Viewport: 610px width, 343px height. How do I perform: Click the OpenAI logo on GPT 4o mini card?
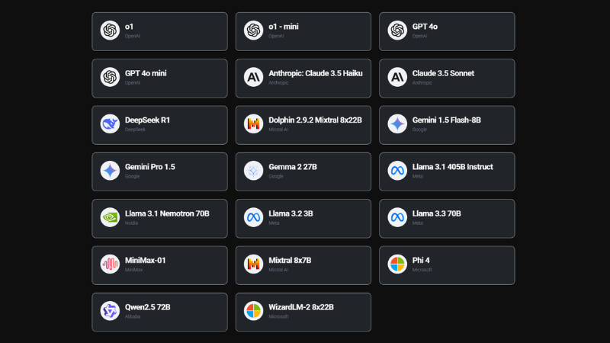(110, 77)
